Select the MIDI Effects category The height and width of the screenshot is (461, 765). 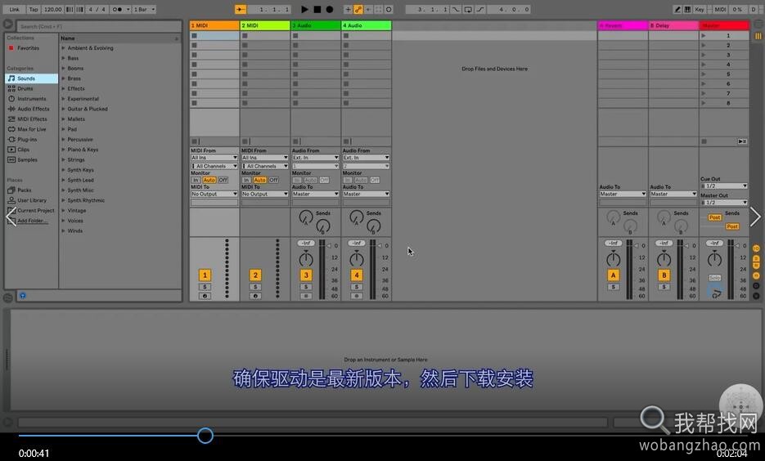point(32,119)
